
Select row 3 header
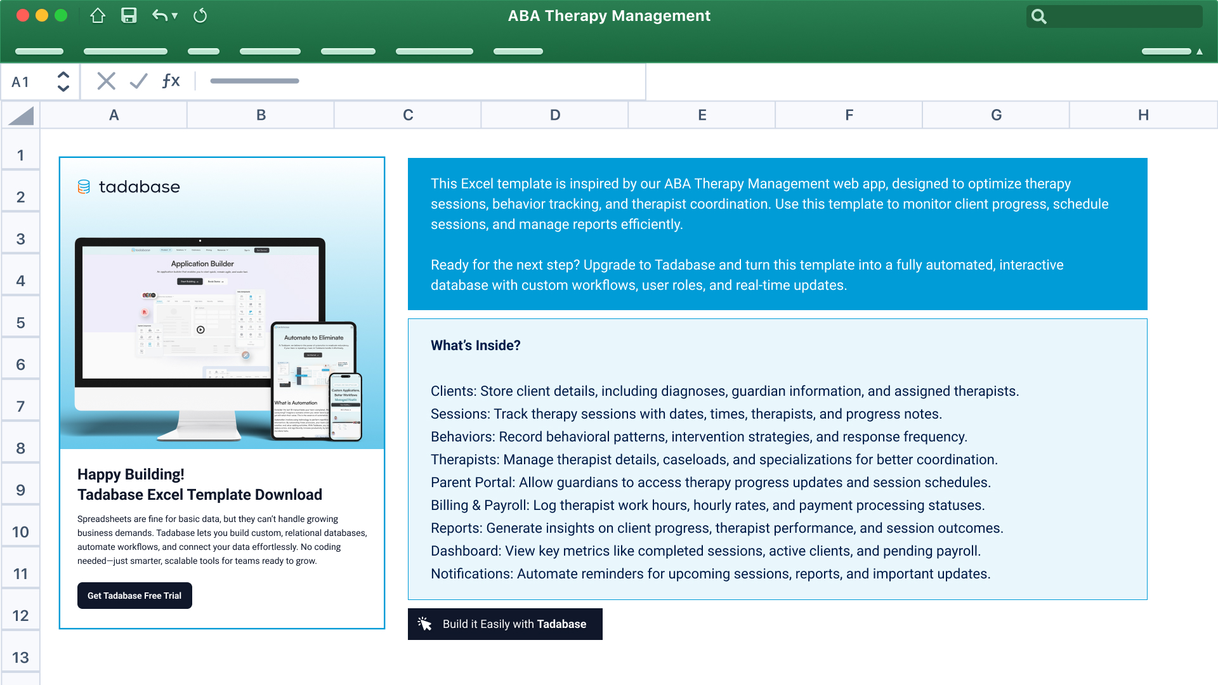pyautogui.click(x=21, y=233)
